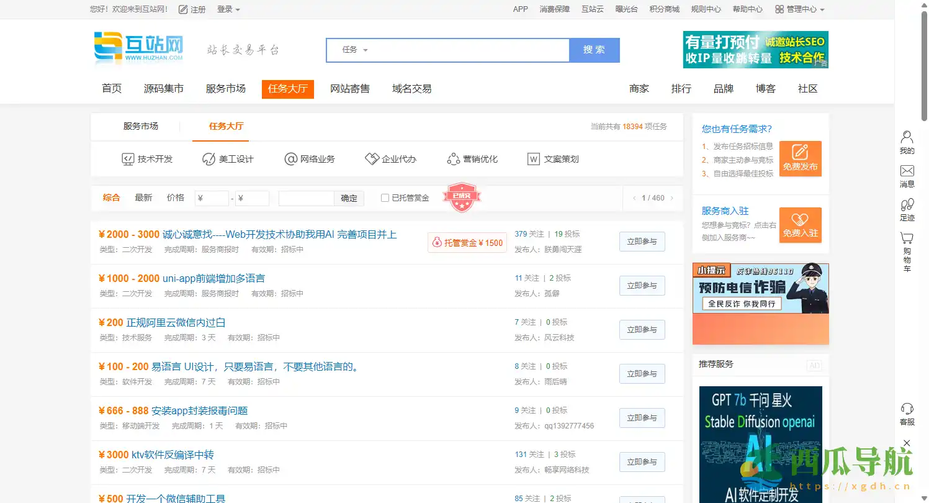Enable the 已托管赏金 checkbox
This screenshot has height=503, width=929.
(385, 198)
